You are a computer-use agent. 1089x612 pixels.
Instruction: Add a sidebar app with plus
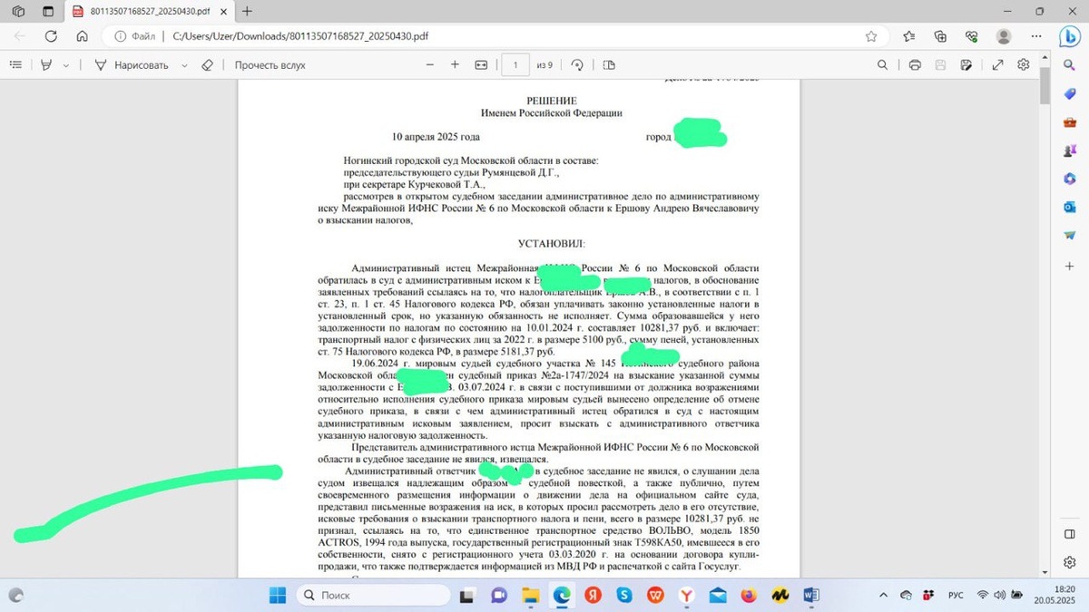(x=1070, y=267)
